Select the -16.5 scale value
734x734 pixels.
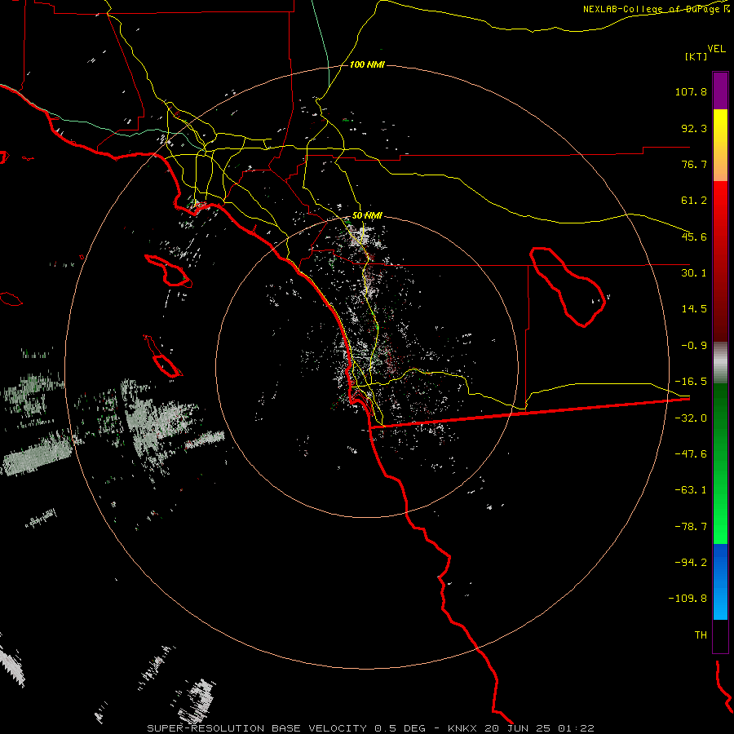click(691, 382)
